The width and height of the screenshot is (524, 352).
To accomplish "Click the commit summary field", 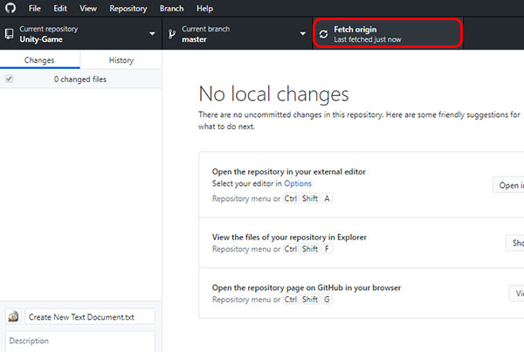I will tap(90, 316).
